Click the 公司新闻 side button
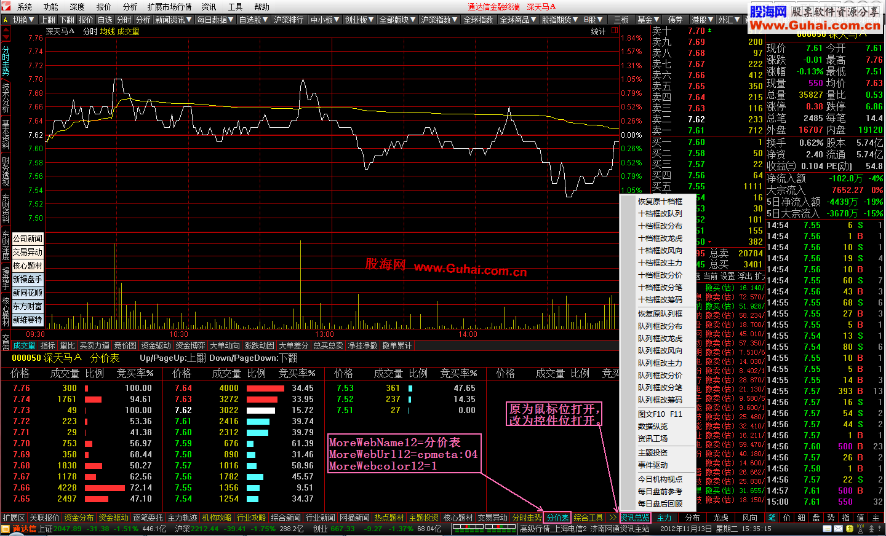This screenshot has height=536, width=886. (28, 238)
